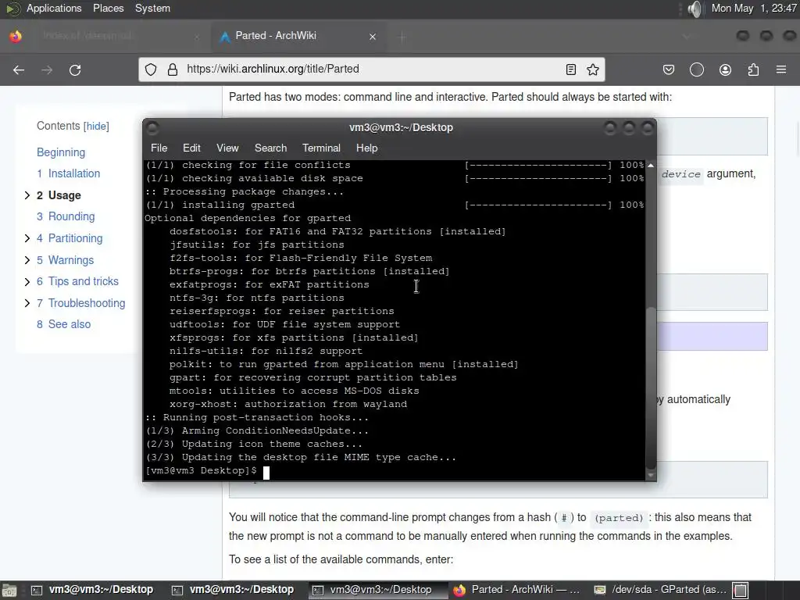
Task: Open the Firefox list all tabs dropdown
Action: 686,36
